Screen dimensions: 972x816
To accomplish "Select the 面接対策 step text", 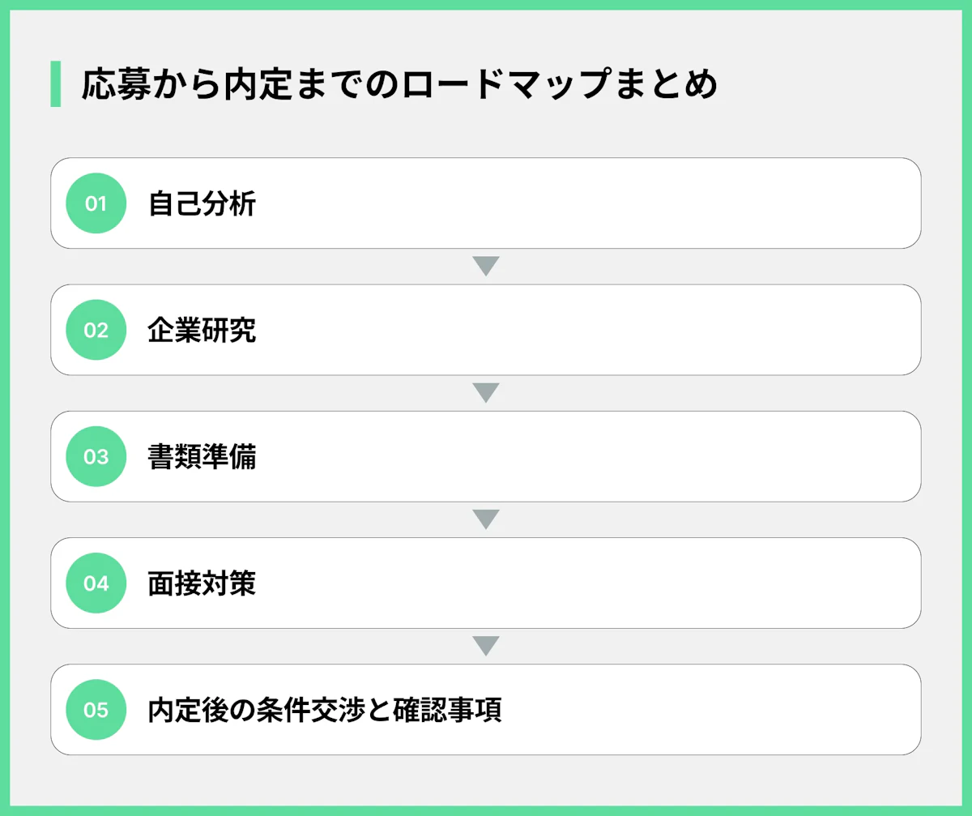I will 202,583.
